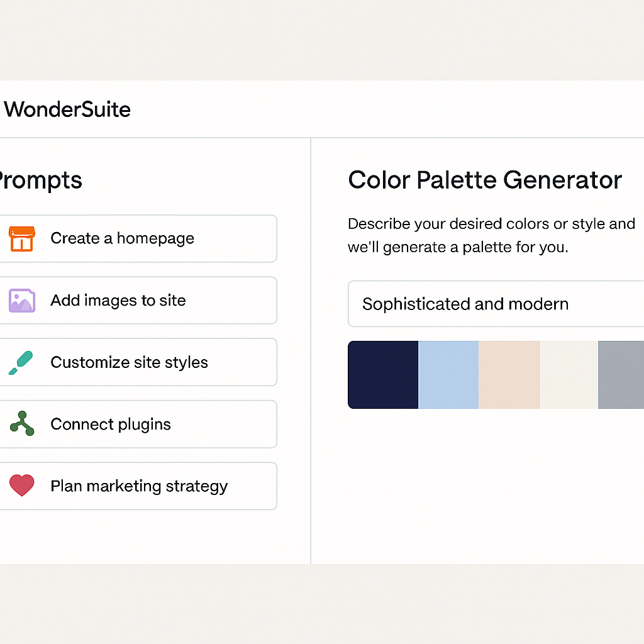
Task: Open the Customize site styles prompt
Action: pyautogui.click(x=138, y=362)
